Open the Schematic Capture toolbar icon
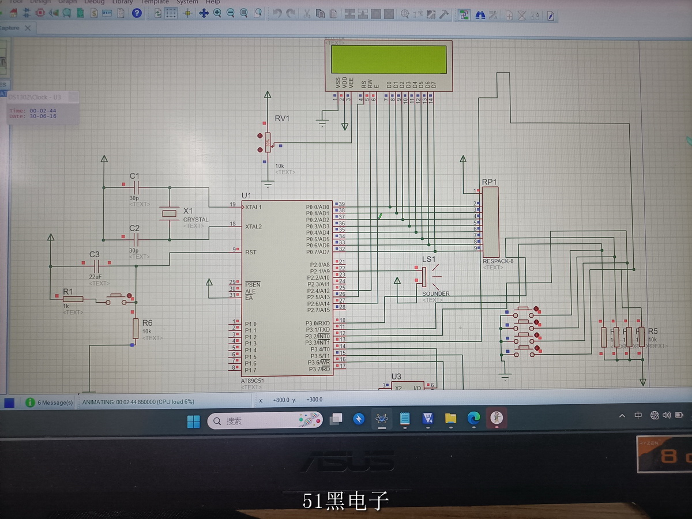 [27, 13]
